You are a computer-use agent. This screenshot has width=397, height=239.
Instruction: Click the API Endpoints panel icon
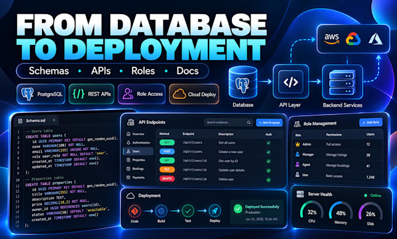[131, 122]
